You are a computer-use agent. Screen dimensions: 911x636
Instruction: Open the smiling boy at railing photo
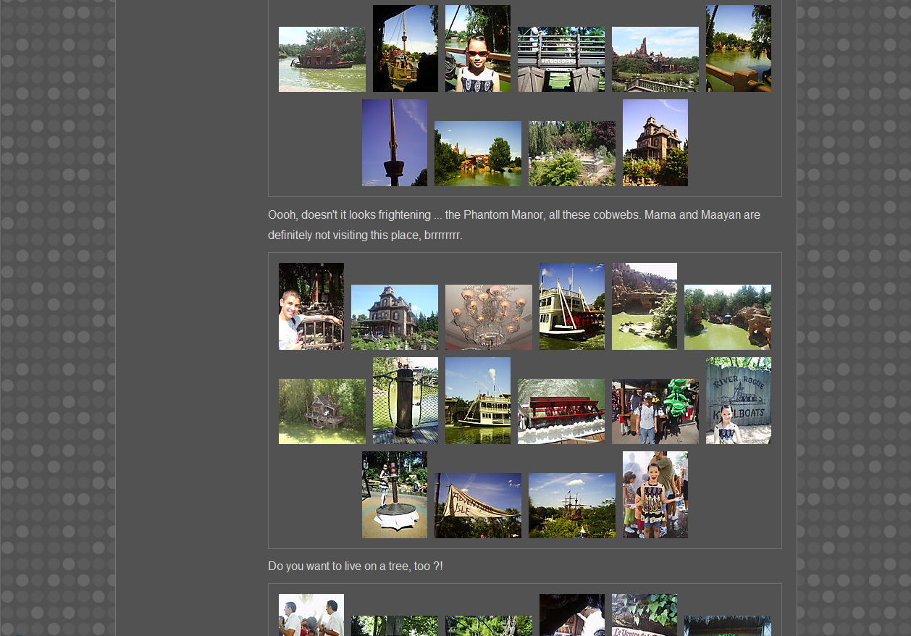311,306
